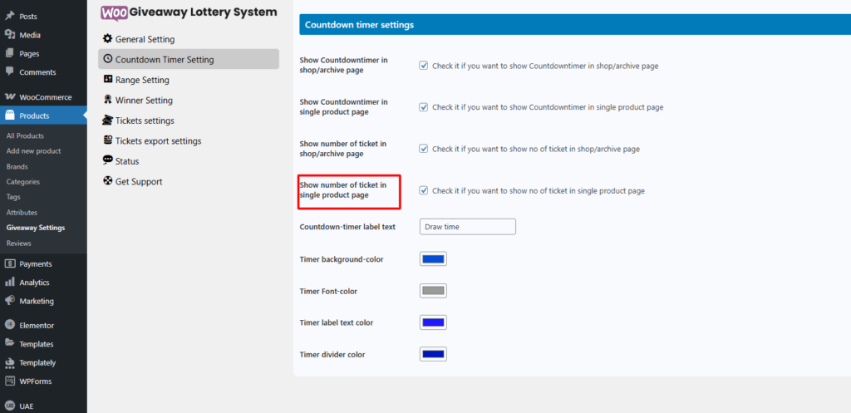
Task: Uncheck Countdowntimer in single product page checkbox
Action: (424, 107)
